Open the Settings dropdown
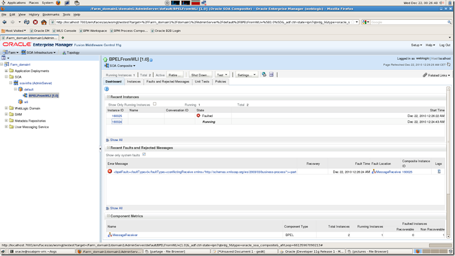This screenshot has width=455, height=256. click(x=246, y=75)
